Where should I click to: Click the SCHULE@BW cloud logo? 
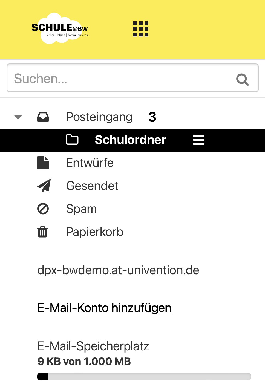60,28
